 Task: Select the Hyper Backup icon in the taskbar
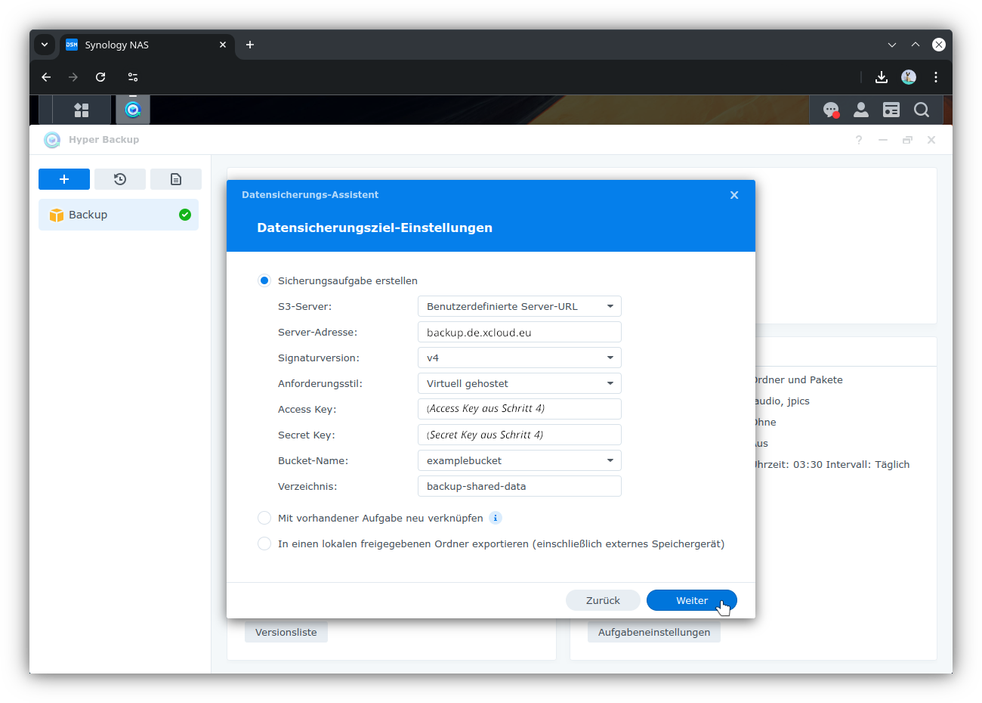[x=133, y=110]
